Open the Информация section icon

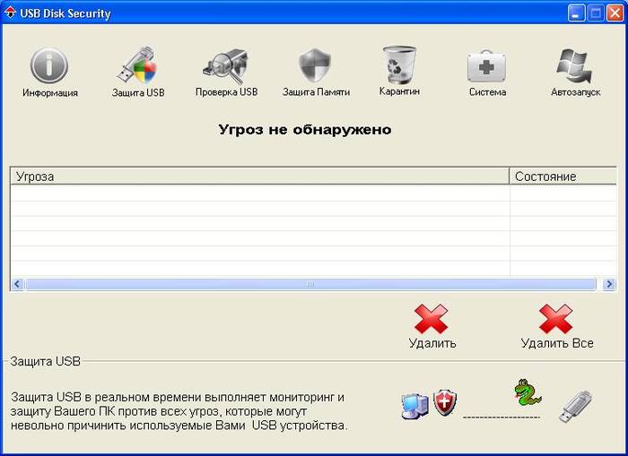[x=49, y=66]
